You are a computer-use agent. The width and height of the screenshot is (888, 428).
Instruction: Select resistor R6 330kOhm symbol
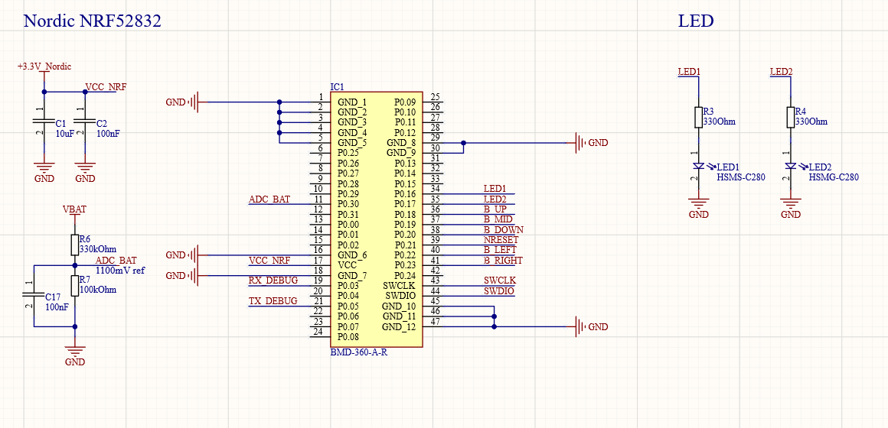coord(74,245)
